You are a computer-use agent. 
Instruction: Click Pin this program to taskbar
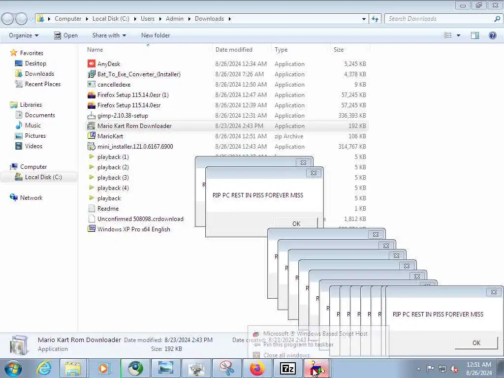298,344
